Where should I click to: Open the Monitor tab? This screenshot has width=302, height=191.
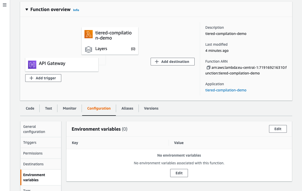pos(70,108)
